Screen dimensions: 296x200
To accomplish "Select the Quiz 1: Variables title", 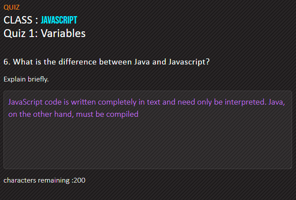I will [44, 34].
